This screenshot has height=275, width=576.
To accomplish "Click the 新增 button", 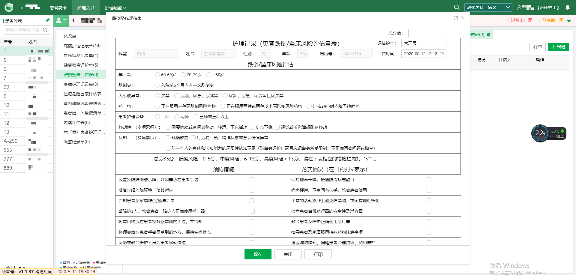I will pyautogui.click(x=558, y=47).
